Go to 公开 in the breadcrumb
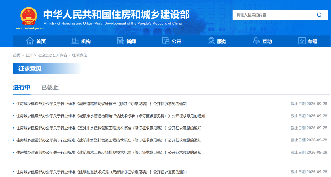The width and height of the screenshot is (331, 177). (29, 55)
